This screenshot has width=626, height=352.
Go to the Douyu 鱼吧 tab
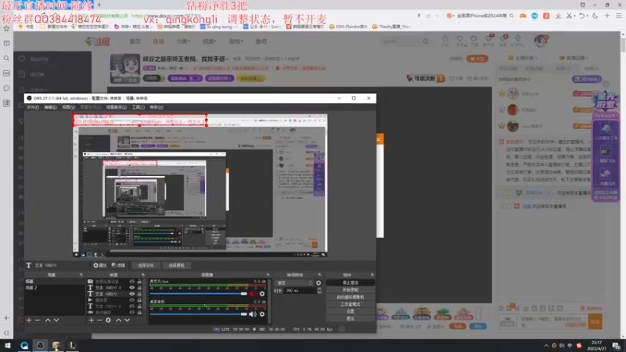[261, 41]
